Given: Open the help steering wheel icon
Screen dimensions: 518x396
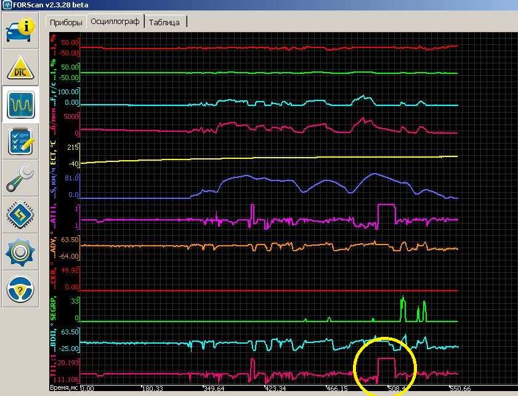Looking at the screenshot, I should (x=20, y=289).
